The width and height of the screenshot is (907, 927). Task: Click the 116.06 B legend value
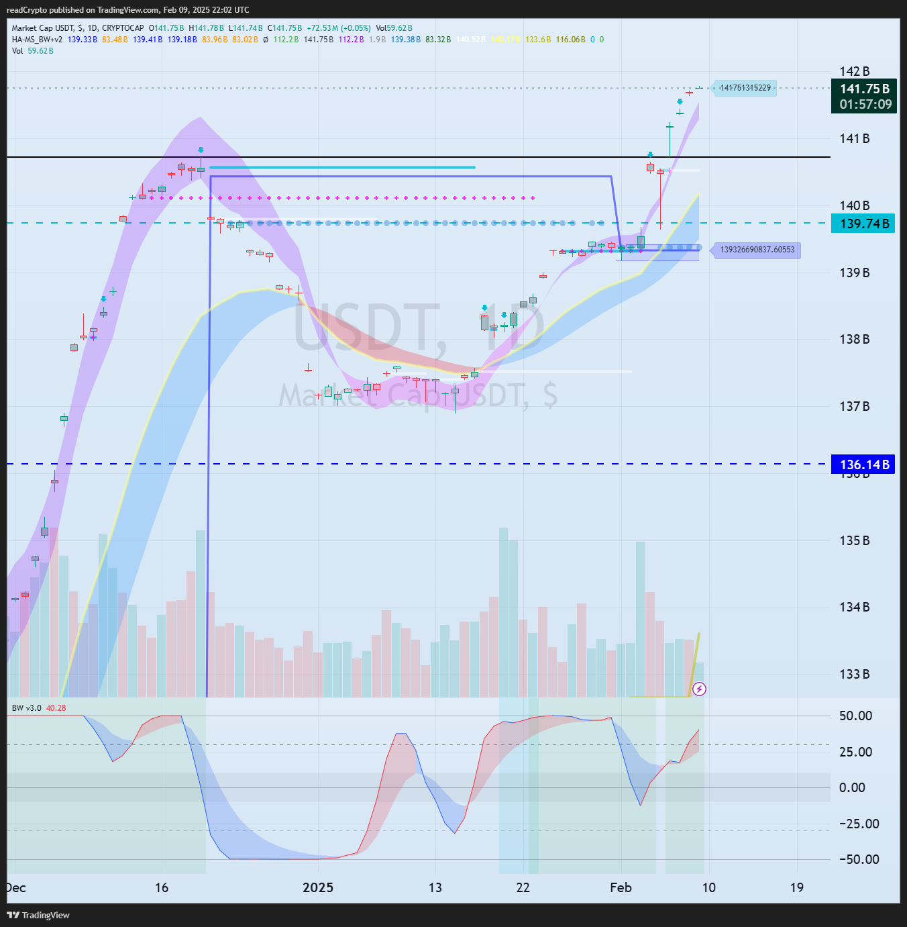[x=571, y=40]
